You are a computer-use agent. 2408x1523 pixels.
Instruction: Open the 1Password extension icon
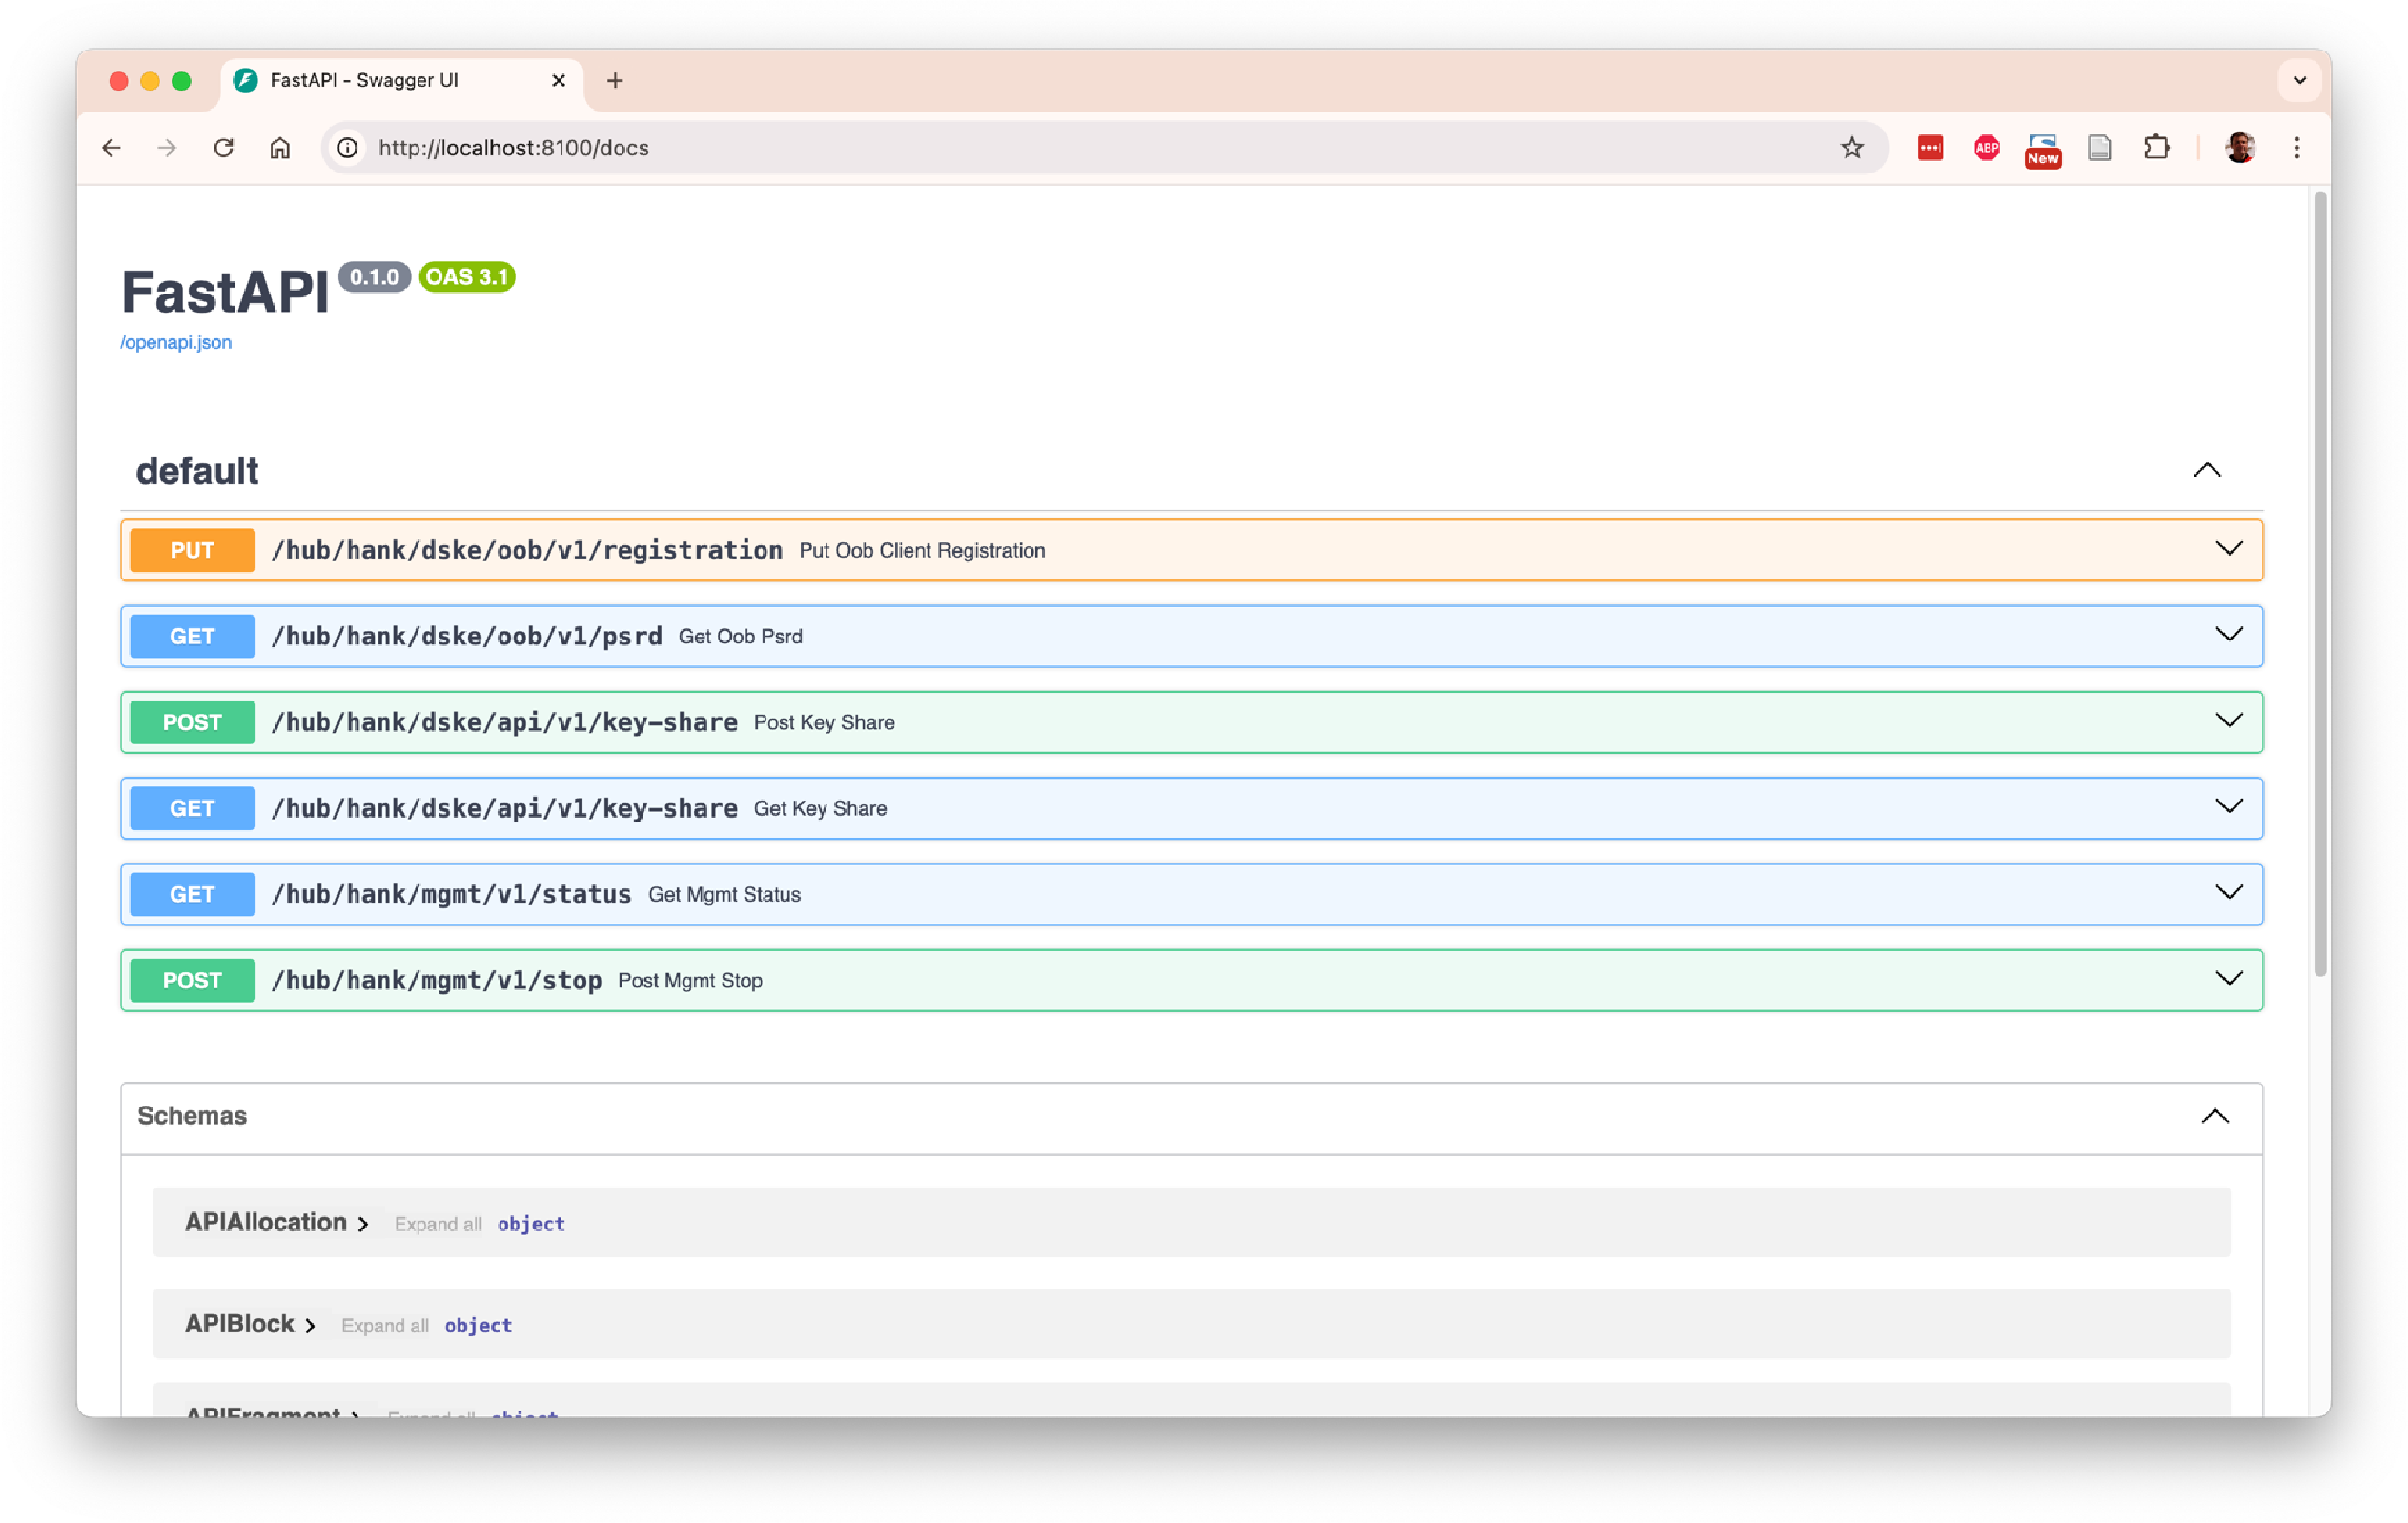point(1930,147)
